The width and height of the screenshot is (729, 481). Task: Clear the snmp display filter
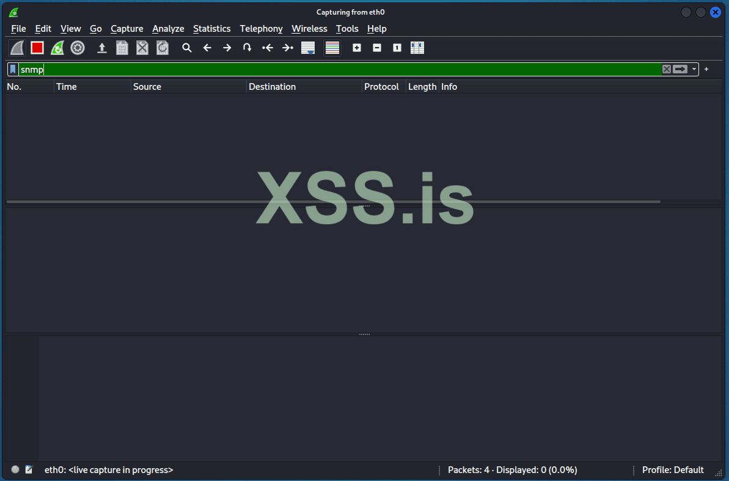click(x=666, y=69)
